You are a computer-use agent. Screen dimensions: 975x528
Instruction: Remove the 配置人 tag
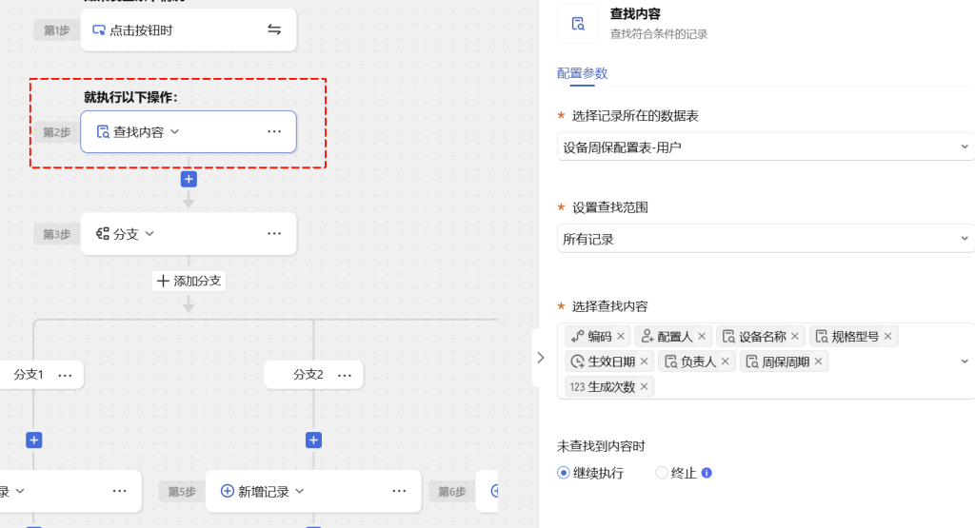702,337
